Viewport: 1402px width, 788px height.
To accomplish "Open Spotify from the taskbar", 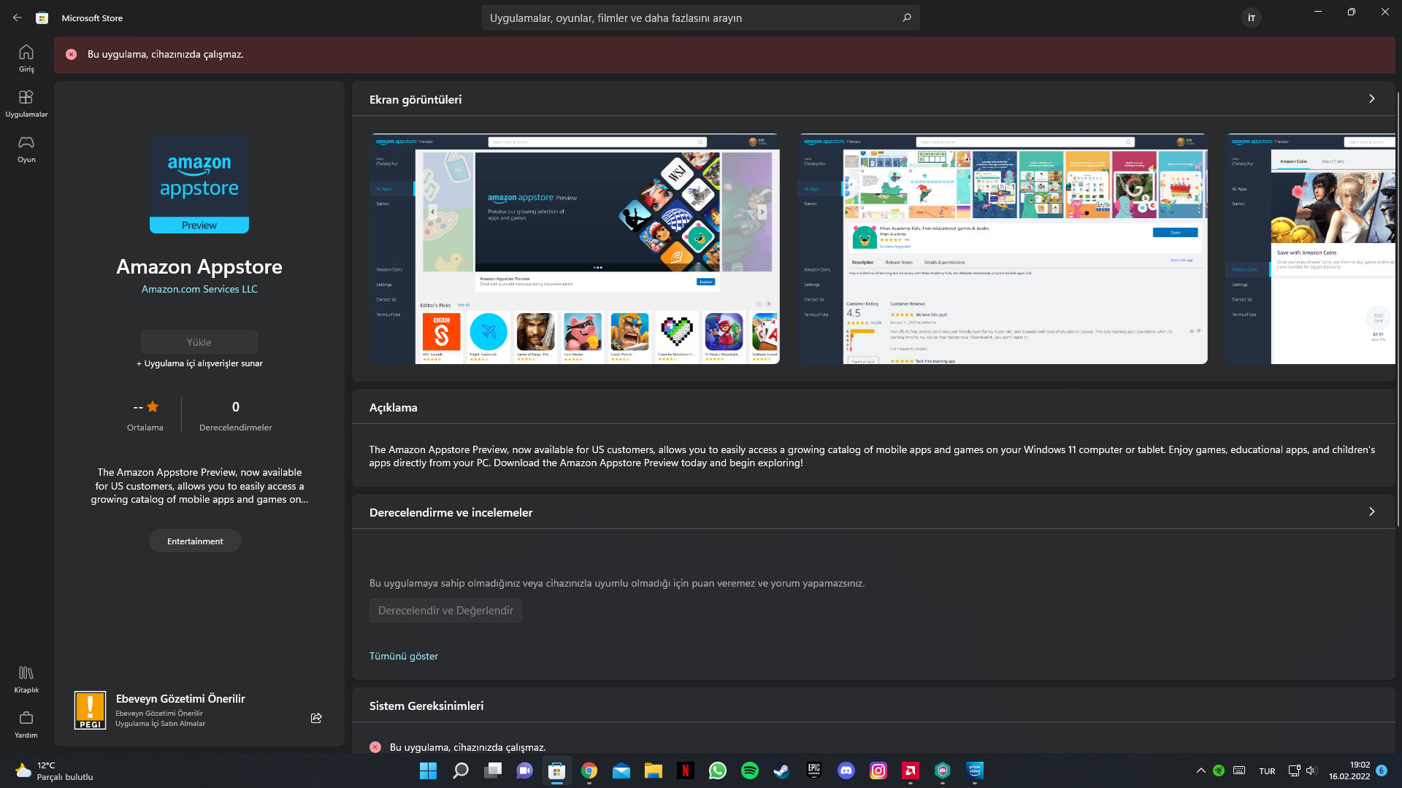I will (x=749, y=770).
